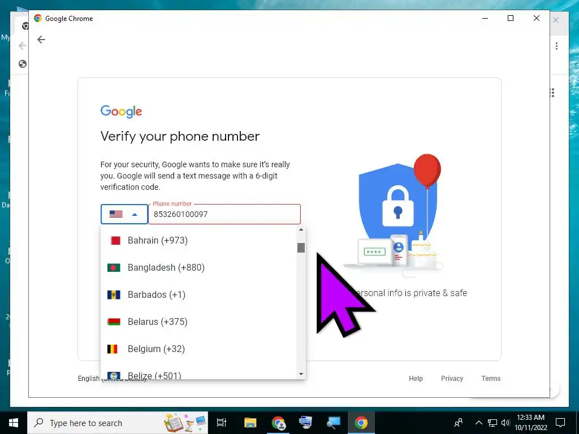Open the Terms link
The width and height of the screenshot is (579, 434).
pos(491,378)
